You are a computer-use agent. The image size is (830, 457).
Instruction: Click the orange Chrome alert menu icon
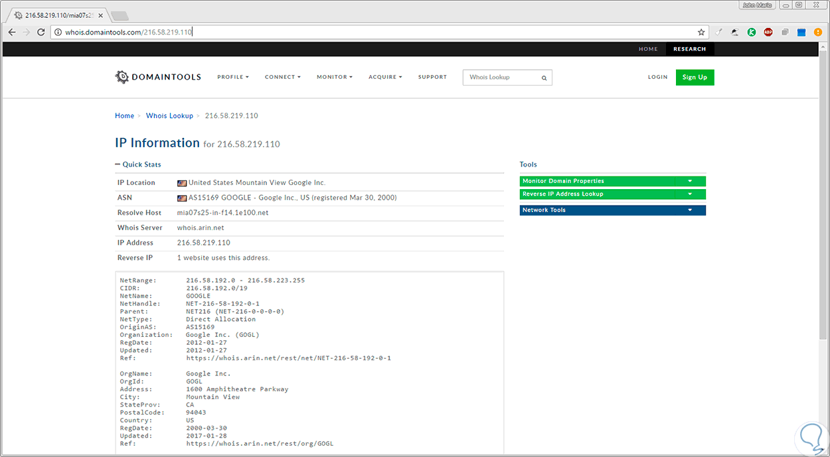(818, 32)
